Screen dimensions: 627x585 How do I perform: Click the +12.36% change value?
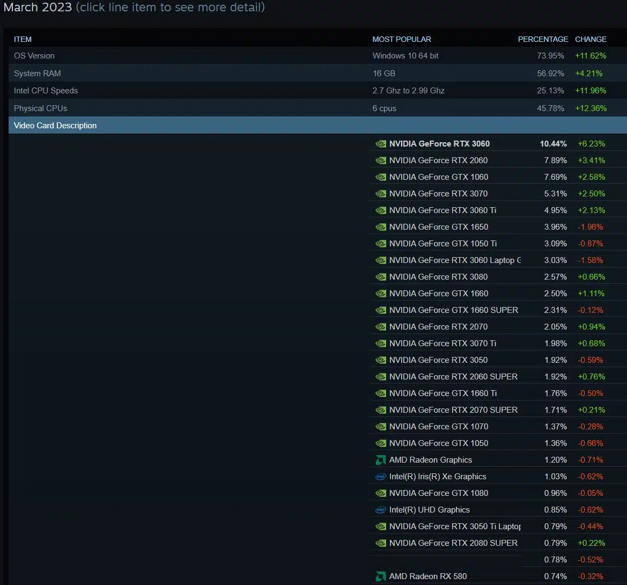coord(591,108)
